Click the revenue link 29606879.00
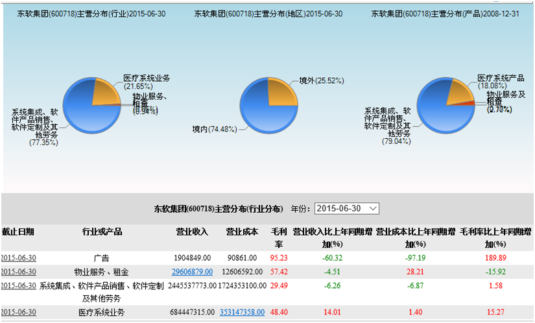Image resolution: width=535 pixels, height=323 pixels. click(x=193, y=272)
